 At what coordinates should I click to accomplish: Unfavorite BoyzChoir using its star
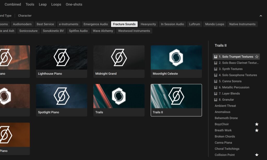point(257,124)
